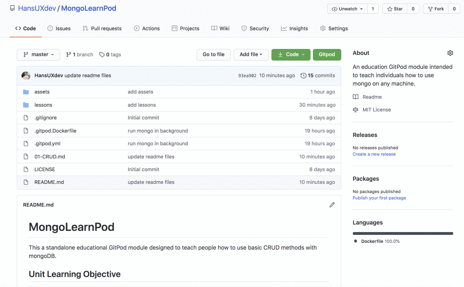View the Insights tab
464x287 pixels.
[x=295, y=28]
